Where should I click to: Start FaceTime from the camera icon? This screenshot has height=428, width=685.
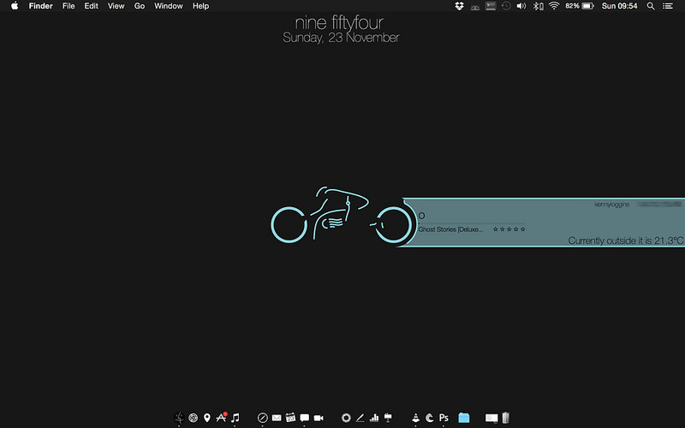pyautogui.click(x=319, y=418)
